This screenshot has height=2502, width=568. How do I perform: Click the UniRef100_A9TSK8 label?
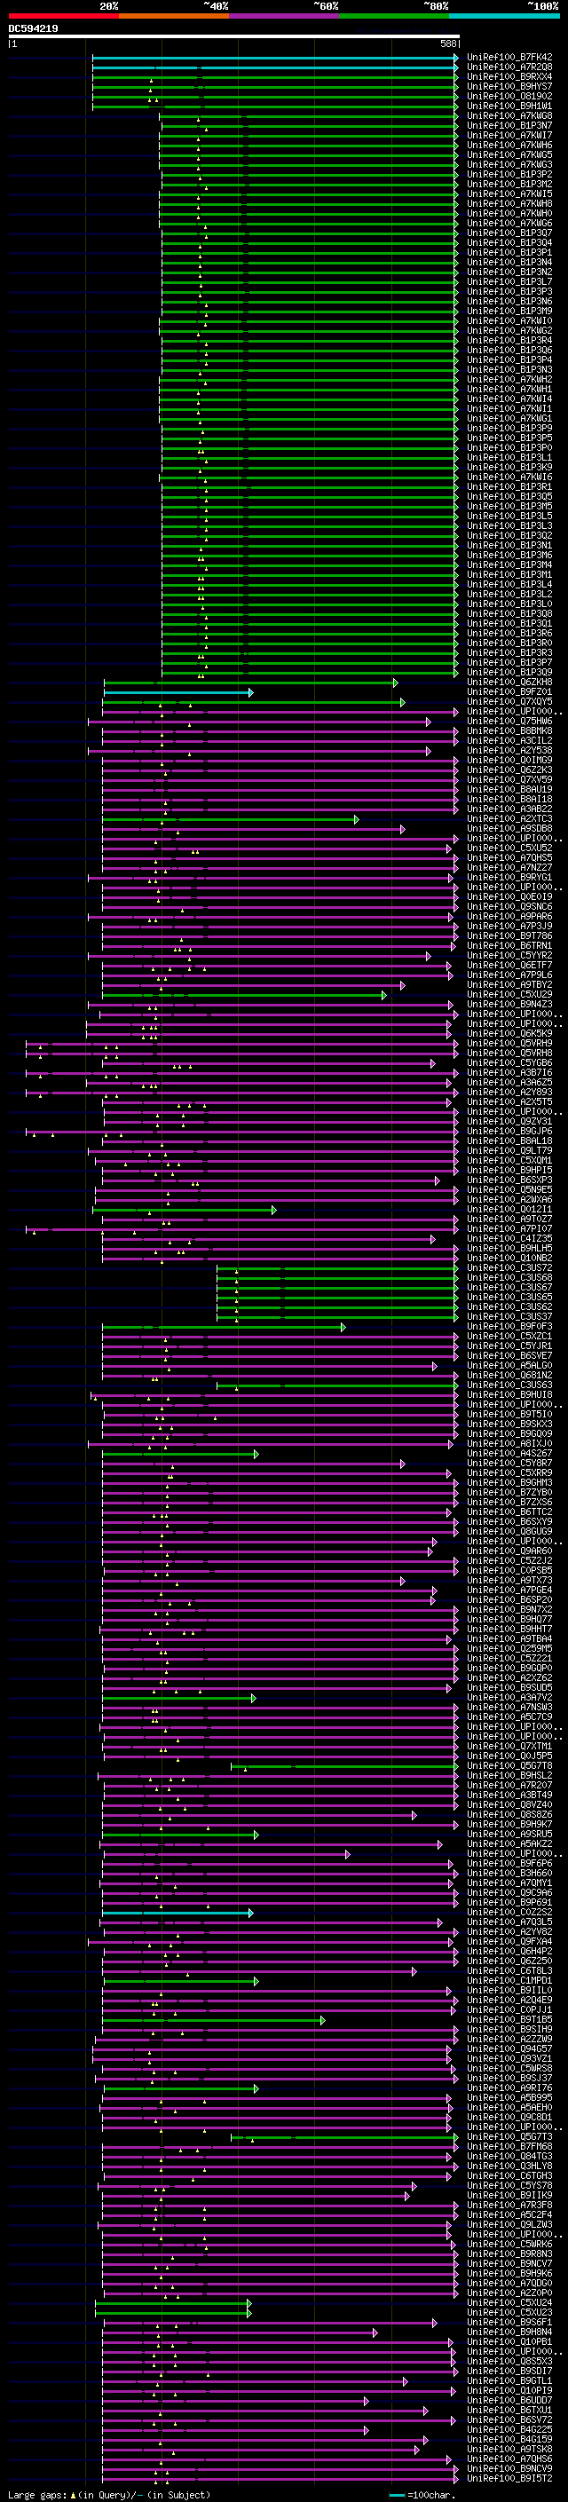(x=509, y=2451)
